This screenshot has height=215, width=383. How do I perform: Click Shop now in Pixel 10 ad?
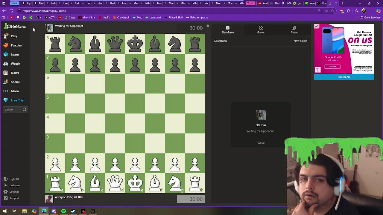332,66
